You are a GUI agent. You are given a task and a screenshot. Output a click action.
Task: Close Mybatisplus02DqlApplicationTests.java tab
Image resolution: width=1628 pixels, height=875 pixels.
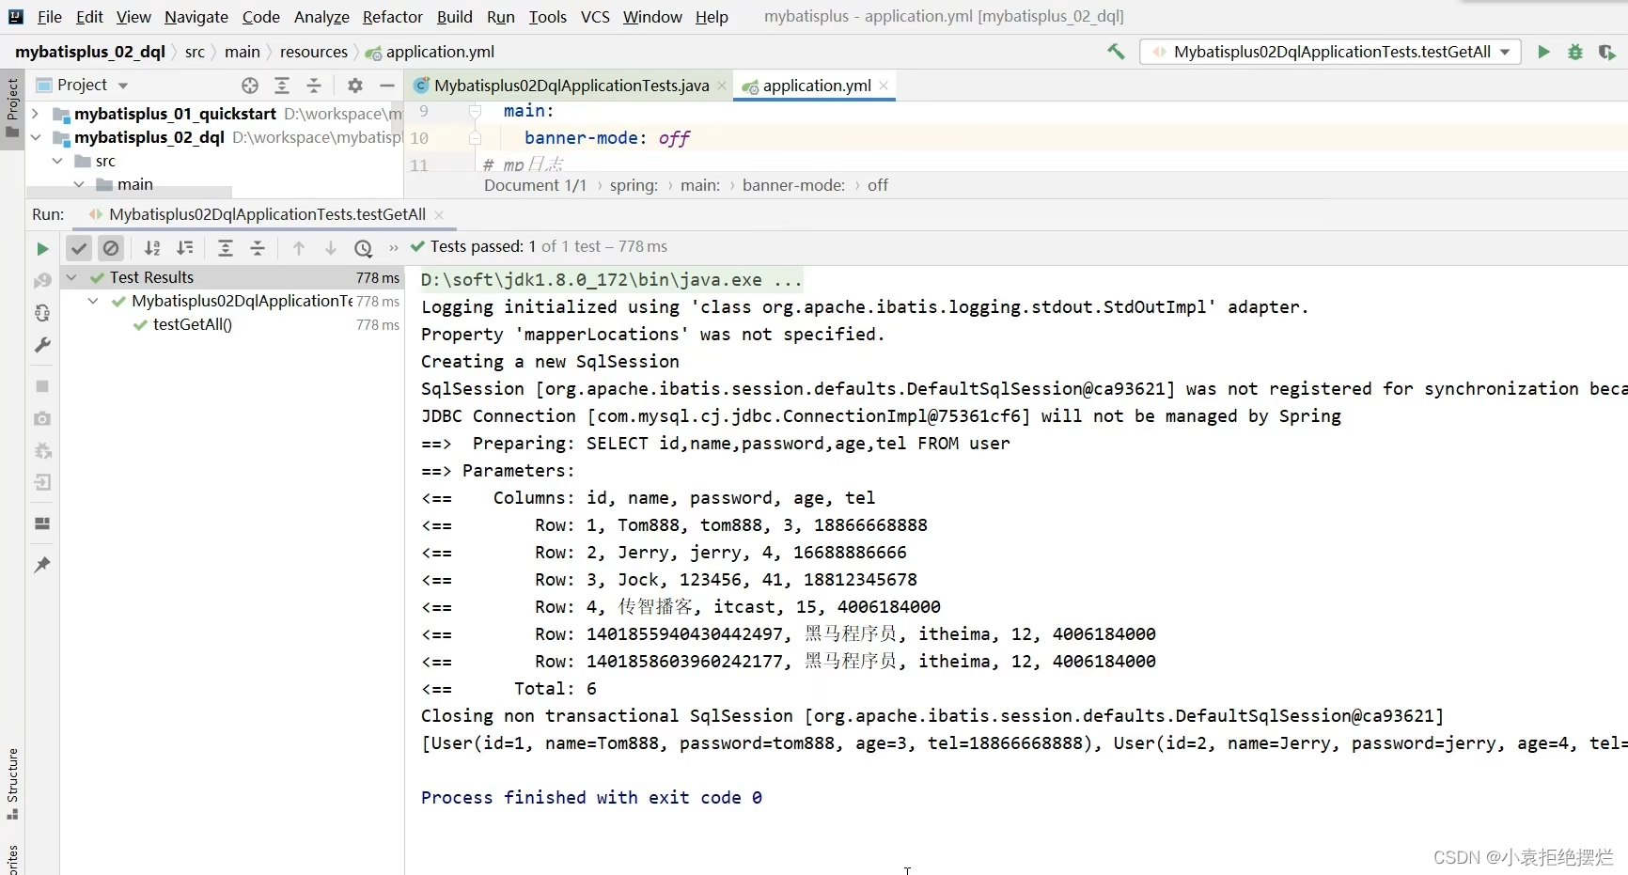(x=722, y=86)
